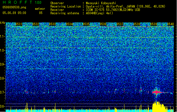
Task: Click the Observer field label
Action: (x=57, y=3)
